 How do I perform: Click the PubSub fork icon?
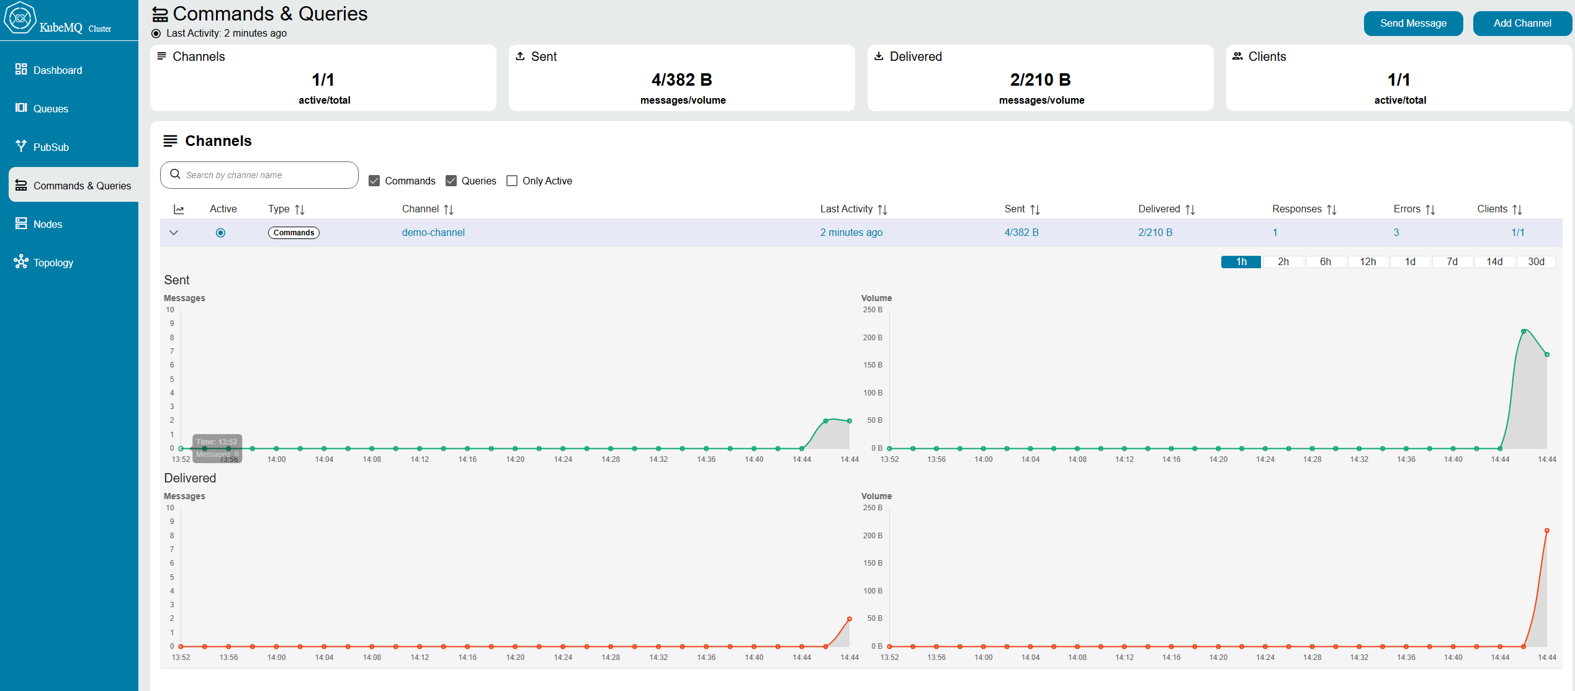[x=21, y=146]
